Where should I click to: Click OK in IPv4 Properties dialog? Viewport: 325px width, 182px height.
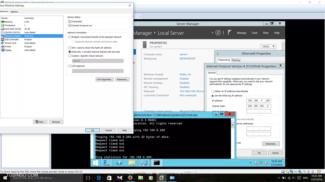[259, 153]
